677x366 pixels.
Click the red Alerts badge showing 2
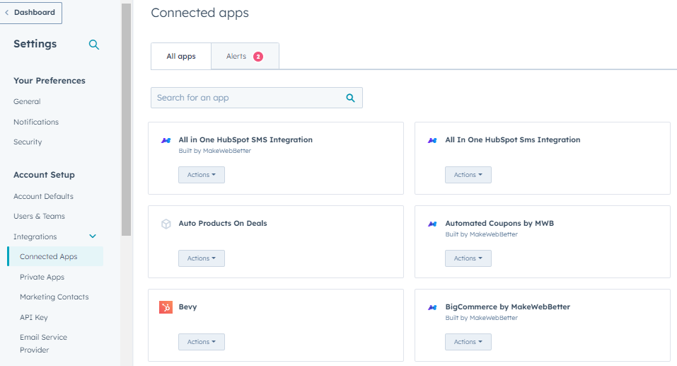point(258,57)
